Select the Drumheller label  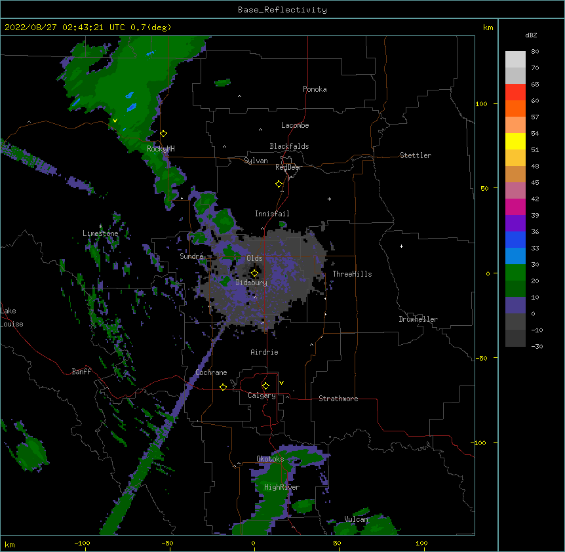418,319
